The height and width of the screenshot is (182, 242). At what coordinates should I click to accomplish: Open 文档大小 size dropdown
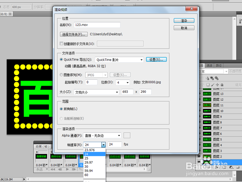coord(96,92)
